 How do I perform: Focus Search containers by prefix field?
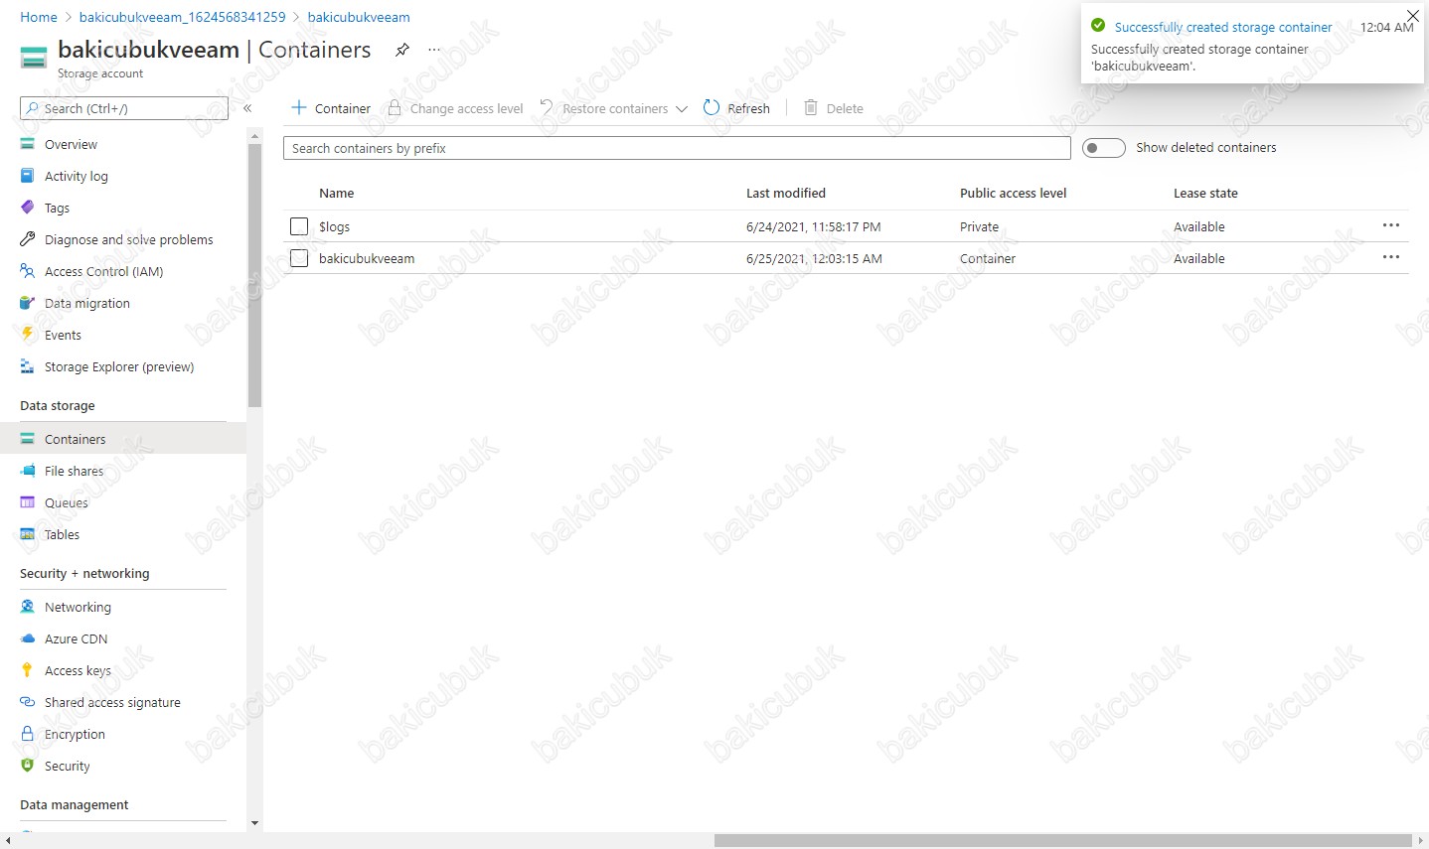coord(677,148)
